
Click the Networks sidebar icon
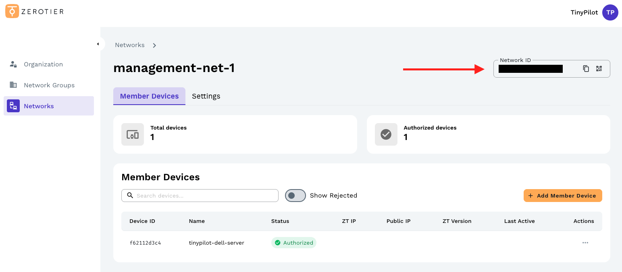tap(13, 106)
